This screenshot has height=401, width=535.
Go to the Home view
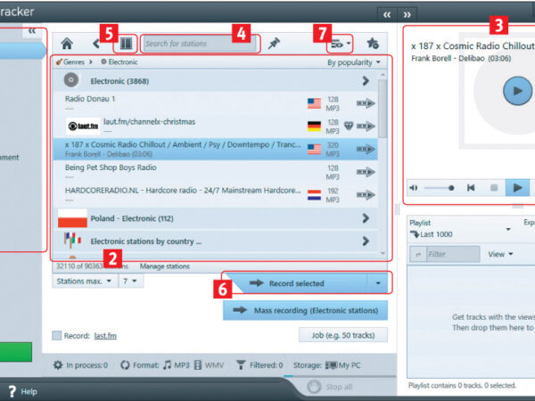67,43
